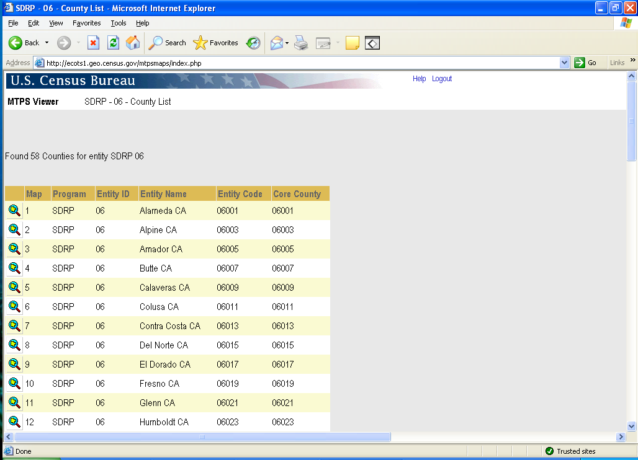Open the File menu

(x=13, y=23)
